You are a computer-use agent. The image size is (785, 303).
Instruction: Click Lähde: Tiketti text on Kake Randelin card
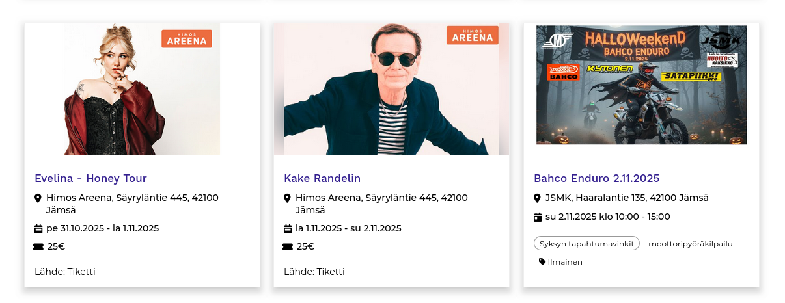click(314, 272)
